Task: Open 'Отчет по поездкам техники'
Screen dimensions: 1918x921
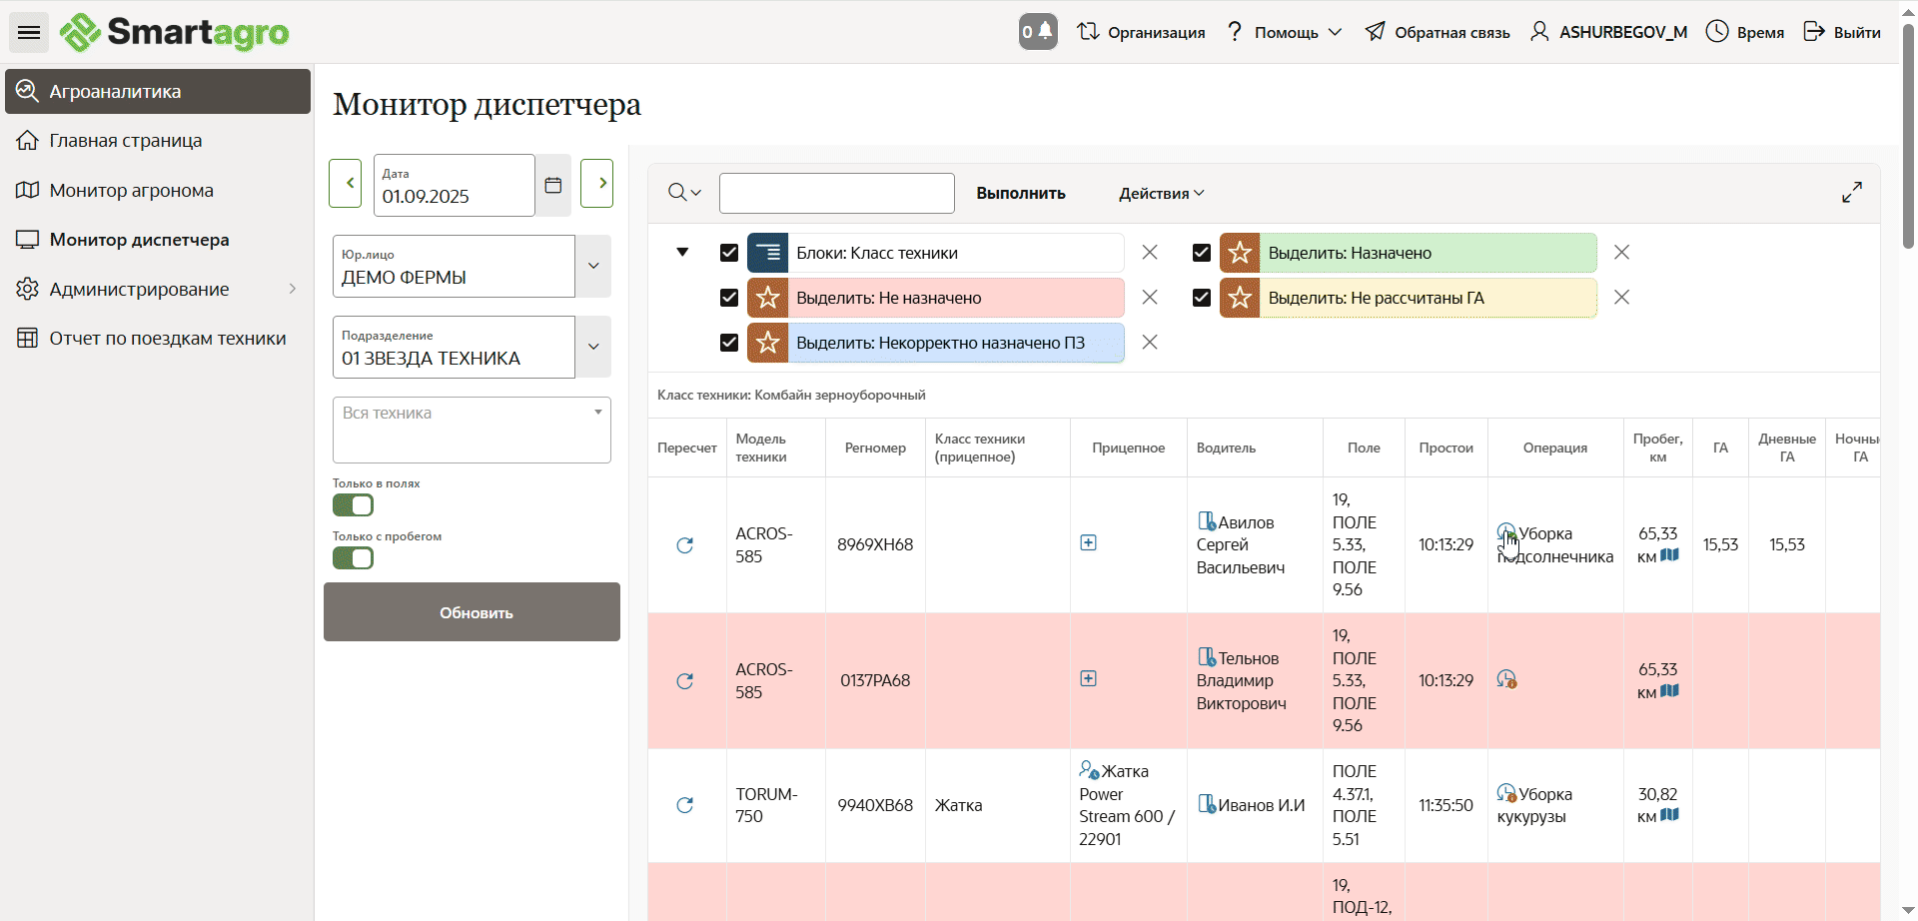Action: pos(167,339)
